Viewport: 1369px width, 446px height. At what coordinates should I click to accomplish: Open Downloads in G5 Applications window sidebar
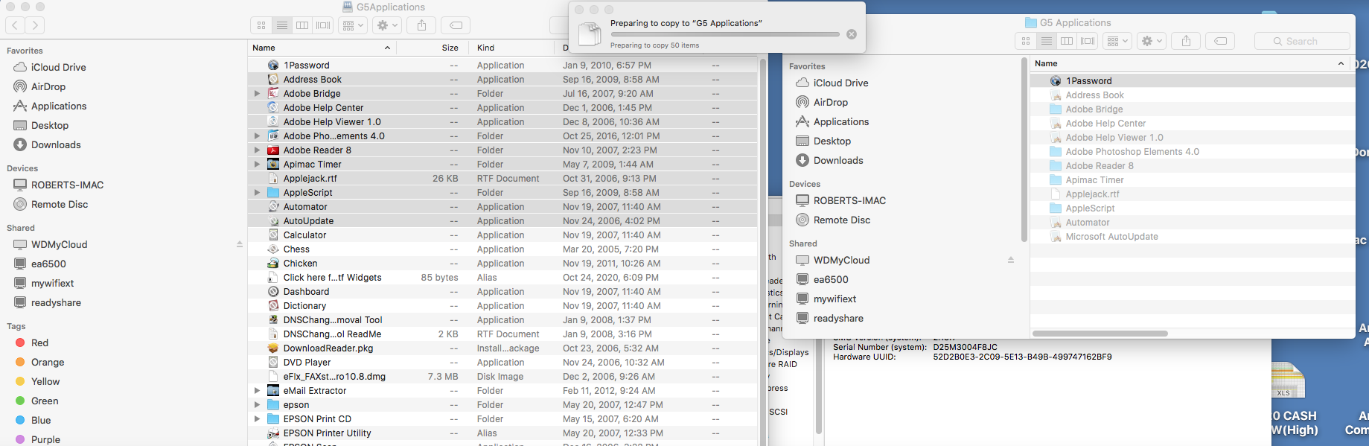(838, 160)
